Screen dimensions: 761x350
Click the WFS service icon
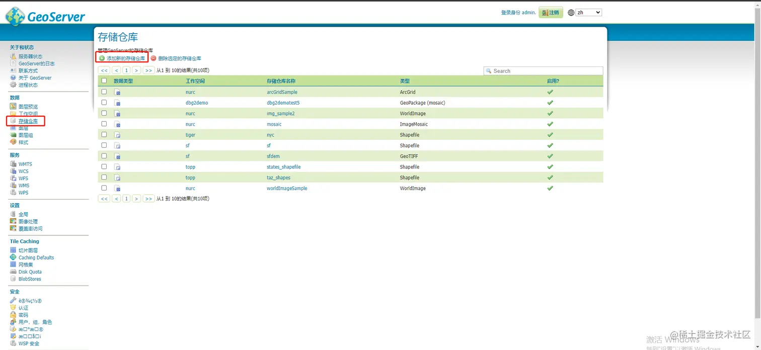pyautogui.click(x=13, y=178)
